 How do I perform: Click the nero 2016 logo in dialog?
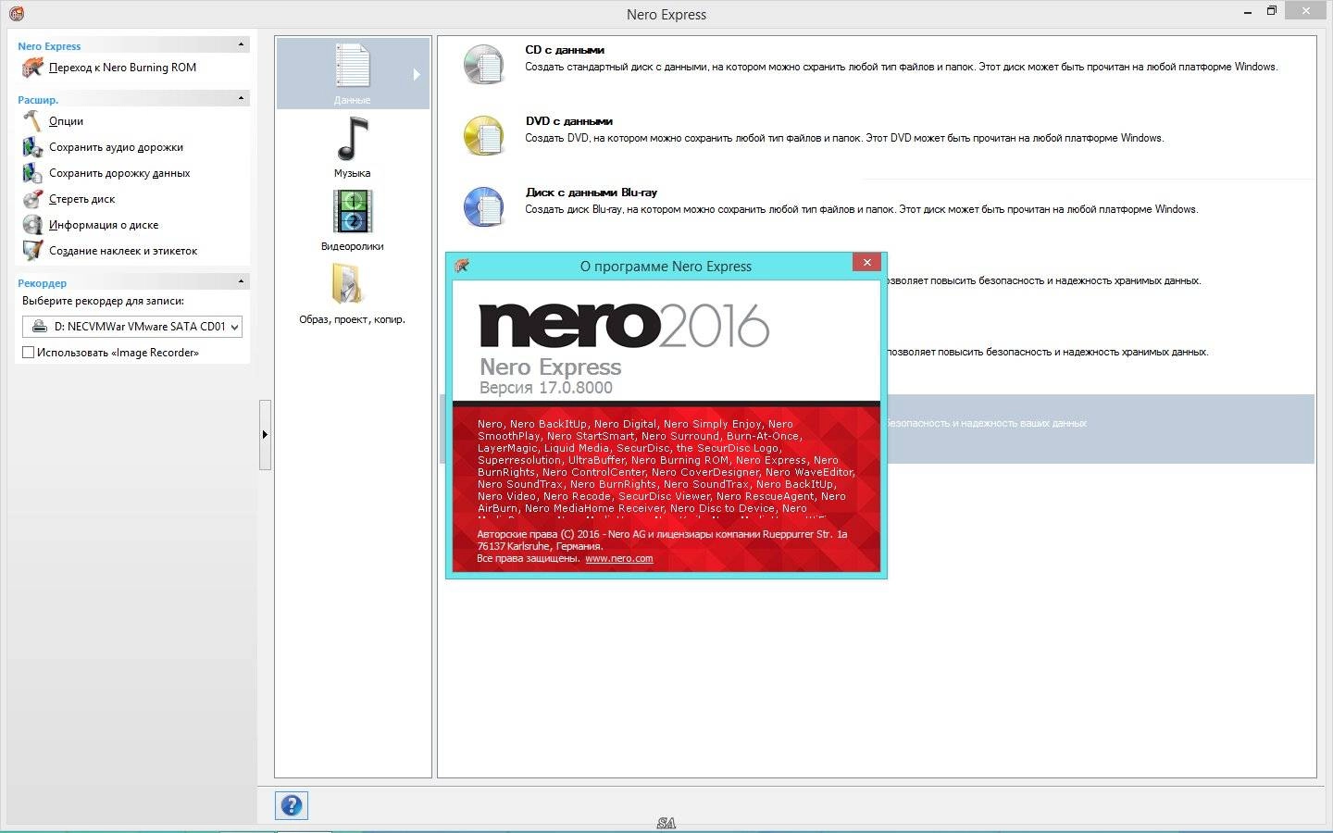[x=624, y=325]
